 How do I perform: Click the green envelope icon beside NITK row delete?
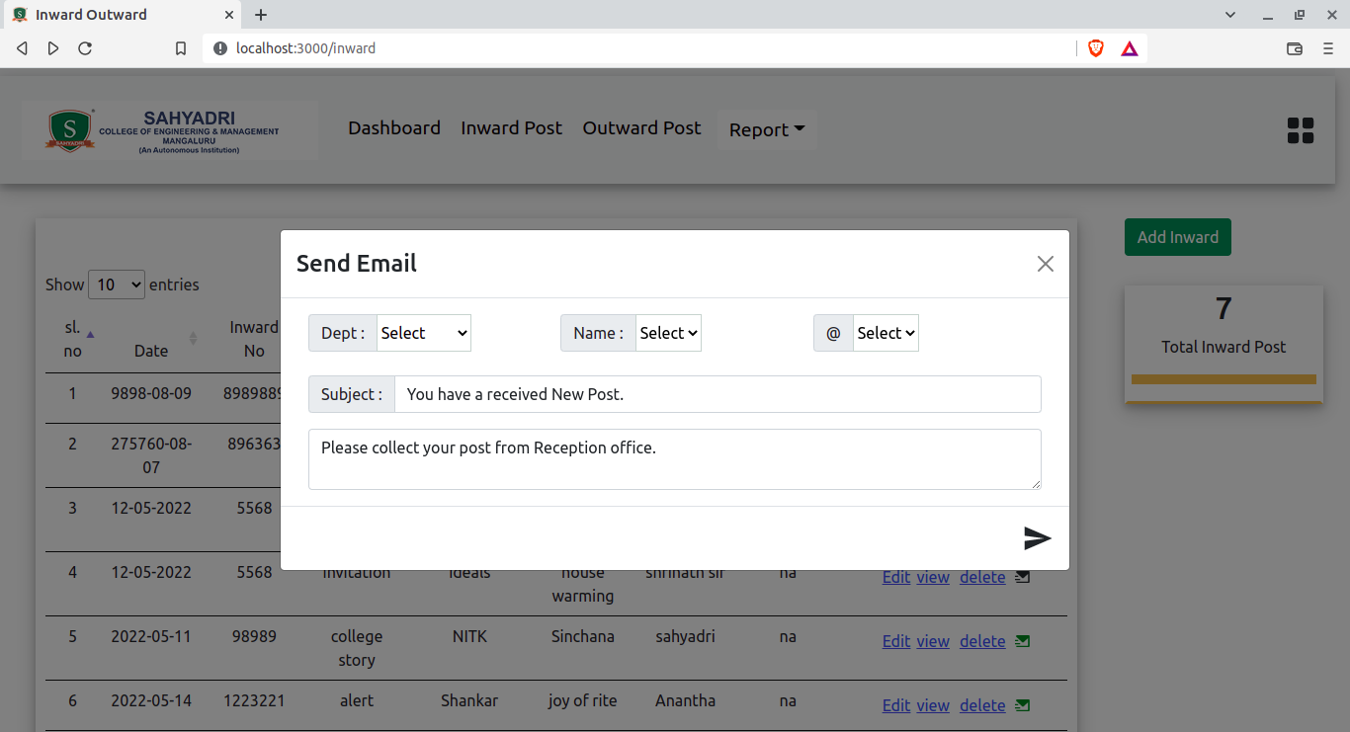pyautogui.click(x=1022, y=640)
